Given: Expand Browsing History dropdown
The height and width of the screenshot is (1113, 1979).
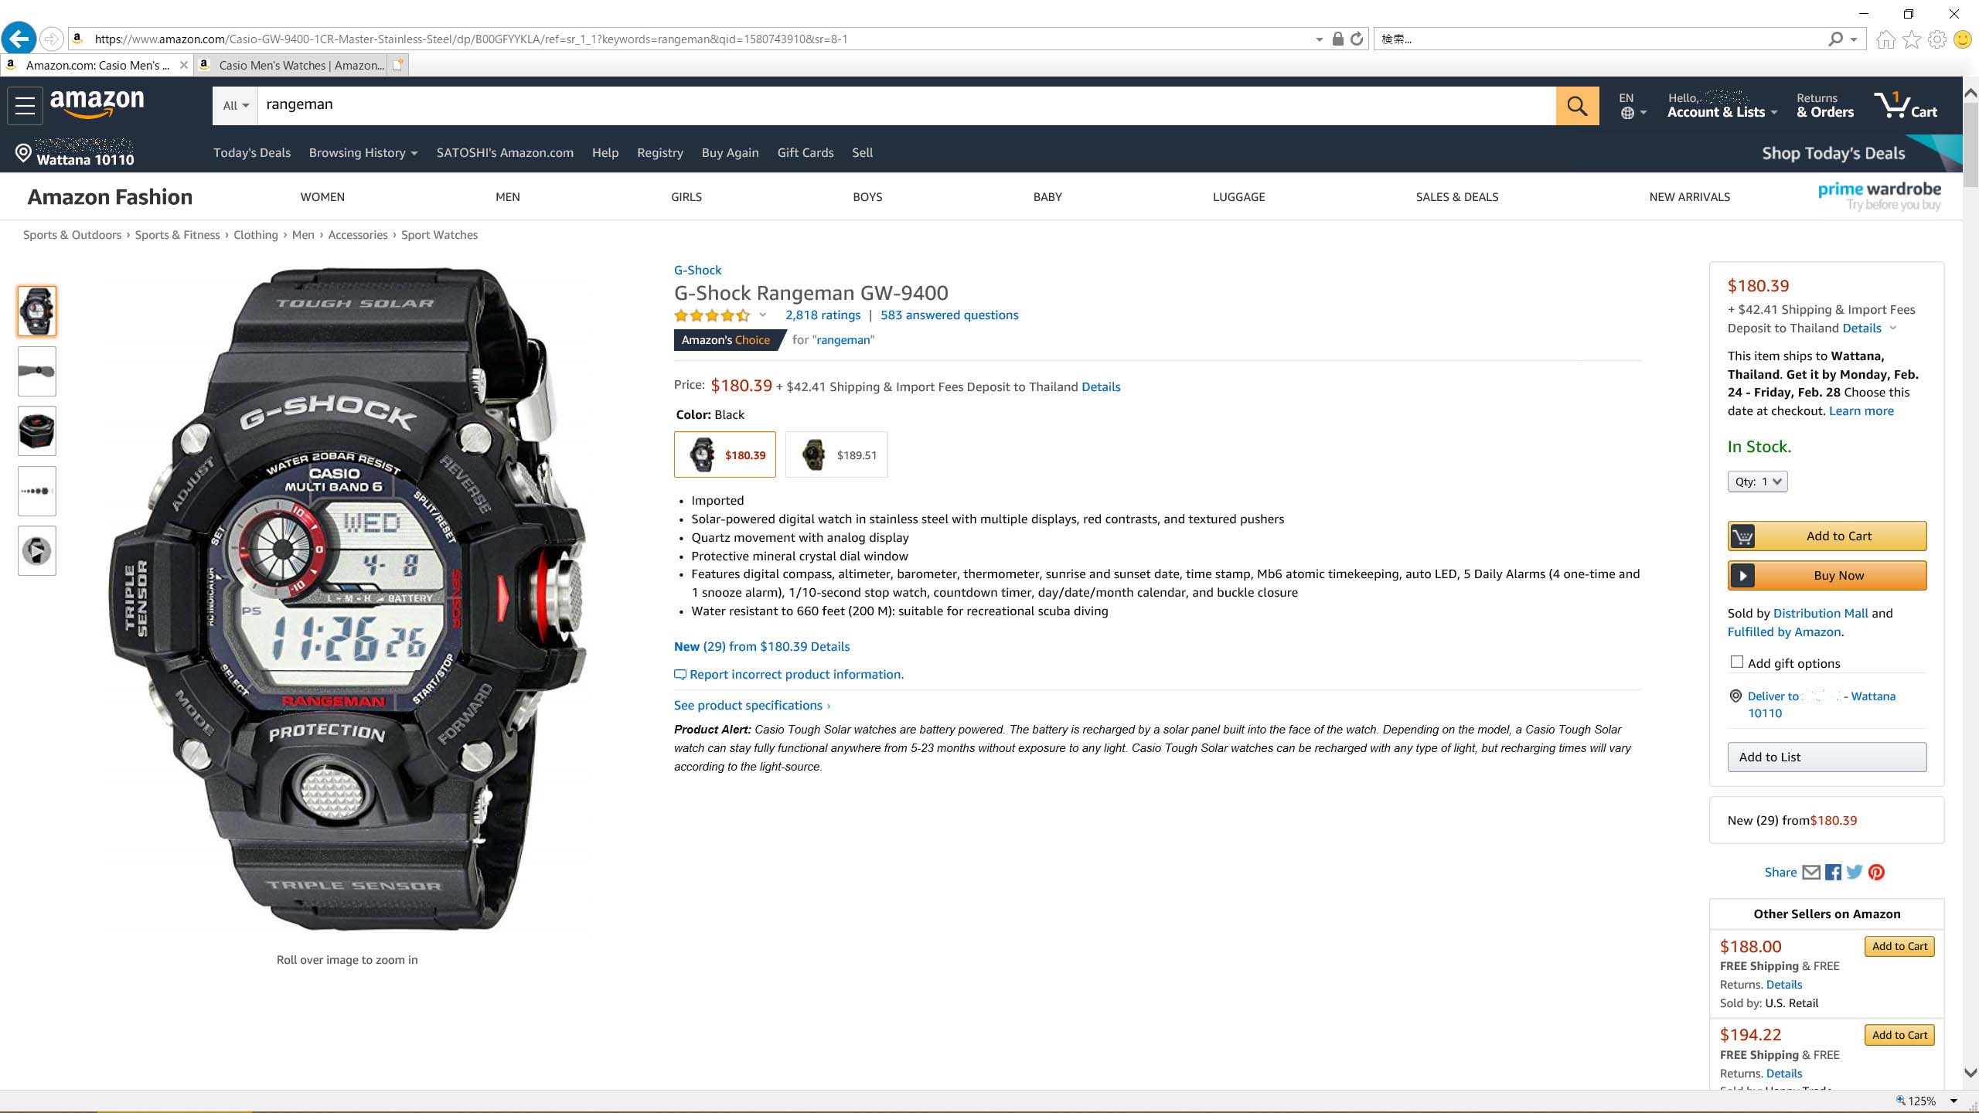Looking at the screenshot, I should [x=363, y=153].
